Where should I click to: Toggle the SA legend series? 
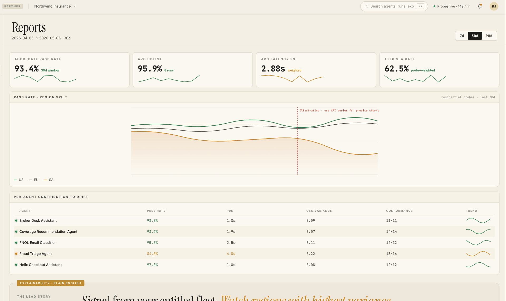click(49, 180)
